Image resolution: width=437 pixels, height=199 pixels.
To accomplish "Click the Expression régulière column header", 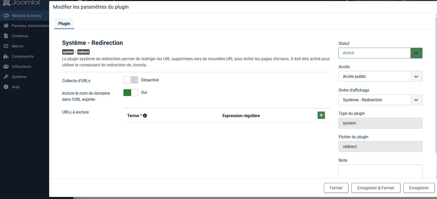I will 241,116.
